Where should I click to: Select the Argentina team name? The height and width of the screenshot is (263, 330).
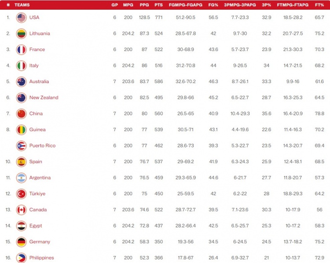[x=40, y=178]
